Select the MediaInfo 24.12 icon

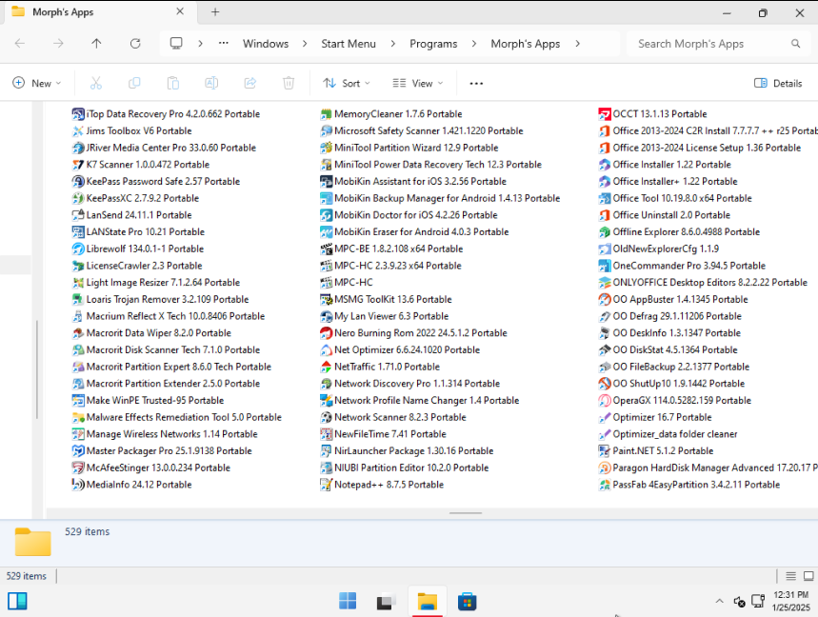pyautogui.click(x=78, y=485)
